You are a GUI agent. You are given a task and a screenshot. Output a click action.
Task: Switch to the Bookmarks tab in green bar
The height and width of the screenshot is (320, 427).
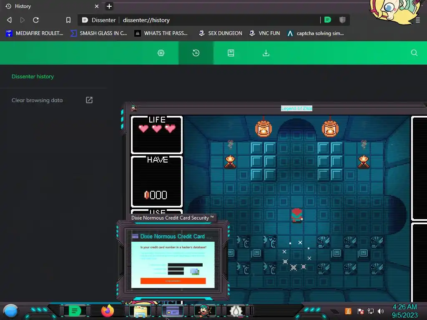click(x=231, y=53)
